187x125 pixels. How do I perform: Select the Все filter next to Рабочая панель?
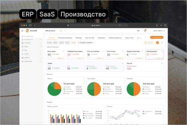point(61,31)
